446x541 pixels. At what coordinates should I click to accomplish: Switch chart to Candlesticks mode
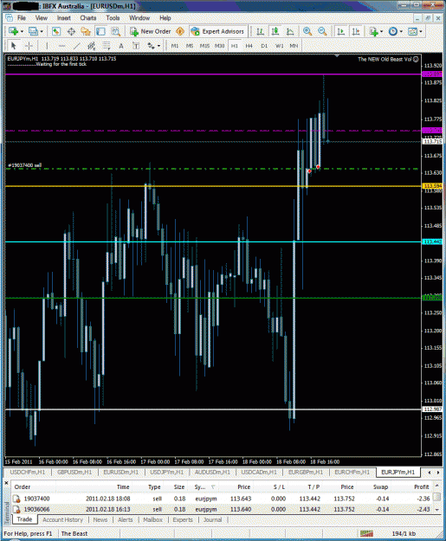point(275,31)
